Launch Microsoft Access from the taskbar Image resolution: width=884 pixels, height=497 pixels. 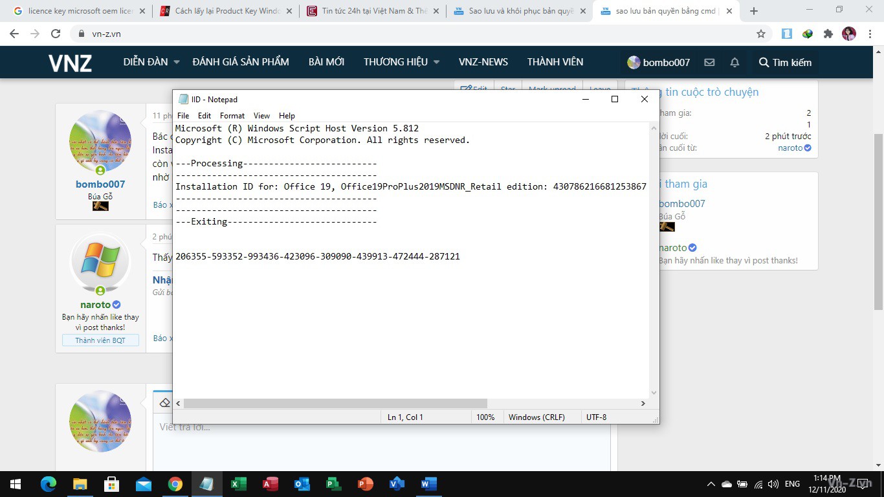coord(271,484)
